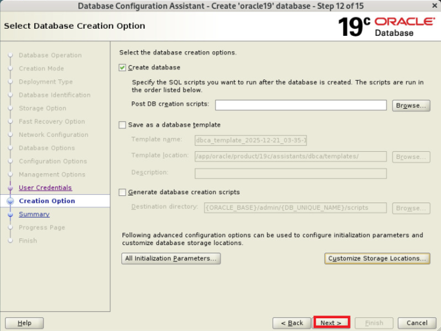Click the Destination directory field
The width and height of the screenshot is (441, 331).
pos(295,208)
